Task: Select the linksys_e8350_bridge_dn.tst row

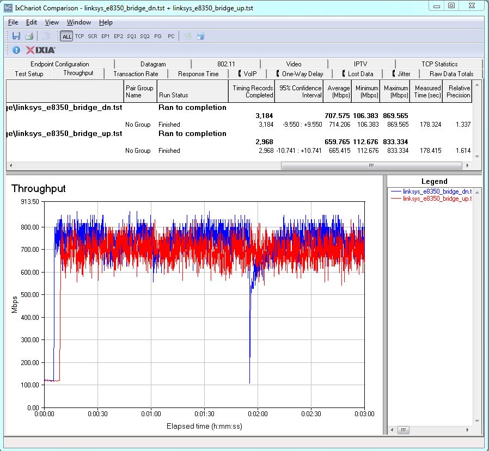Action: tap(239, 108)
